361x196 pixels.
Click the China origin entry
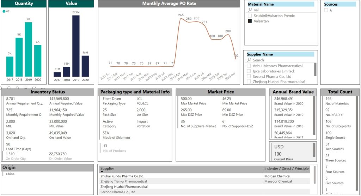[10, 174]
